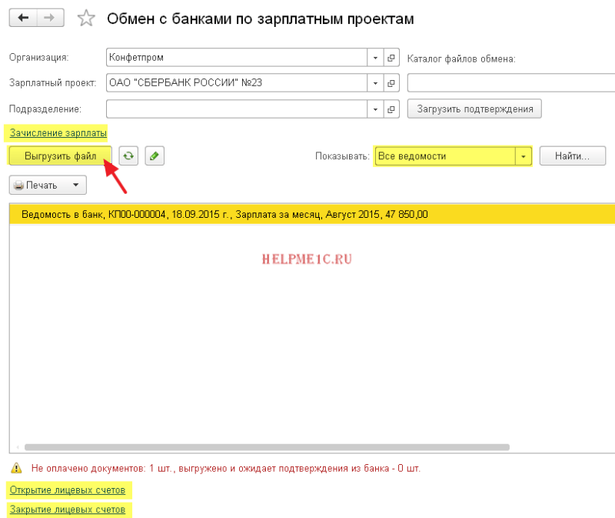Expand the Подразделение dropdown arrow

375,109
